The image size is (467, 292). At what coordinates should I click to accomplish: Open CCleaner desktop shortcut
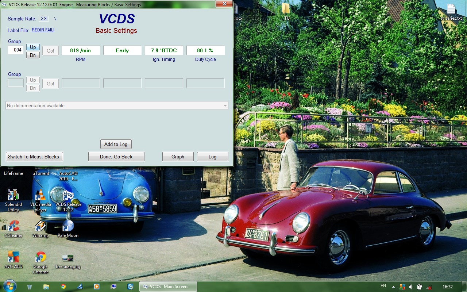[x=13, y=227]
